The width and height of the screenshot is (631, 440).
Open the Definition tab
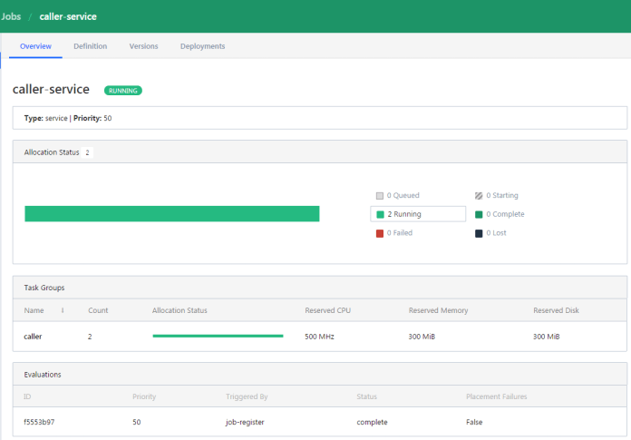pyautogui.click(x=90, y=46)
